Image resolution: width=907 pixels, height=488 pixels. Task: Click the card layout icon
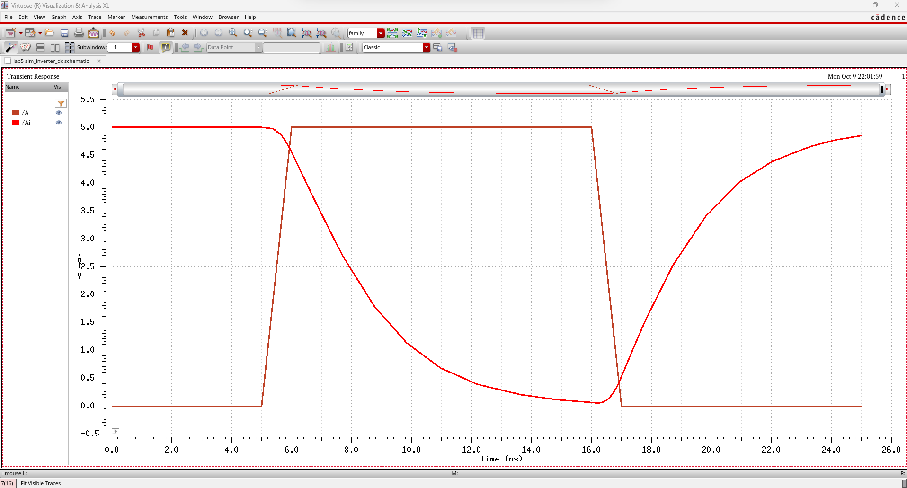(x=26, y=47)
